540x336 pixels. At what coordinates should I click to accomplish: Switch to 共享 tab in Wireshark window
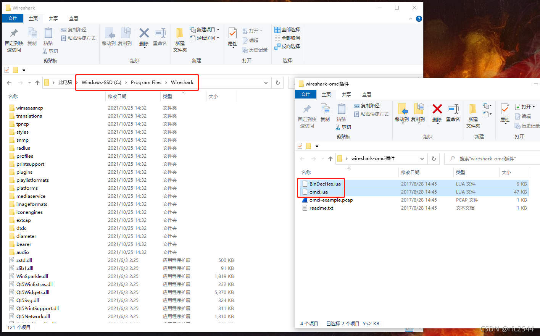click(x=53, y=18)
